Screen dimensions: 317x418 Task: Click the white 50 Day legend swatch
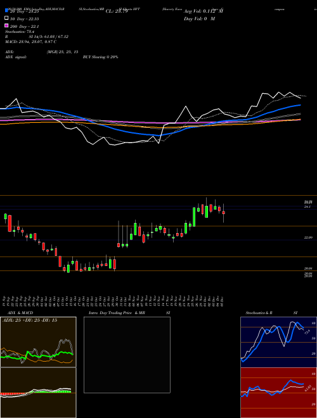[6, 18]
